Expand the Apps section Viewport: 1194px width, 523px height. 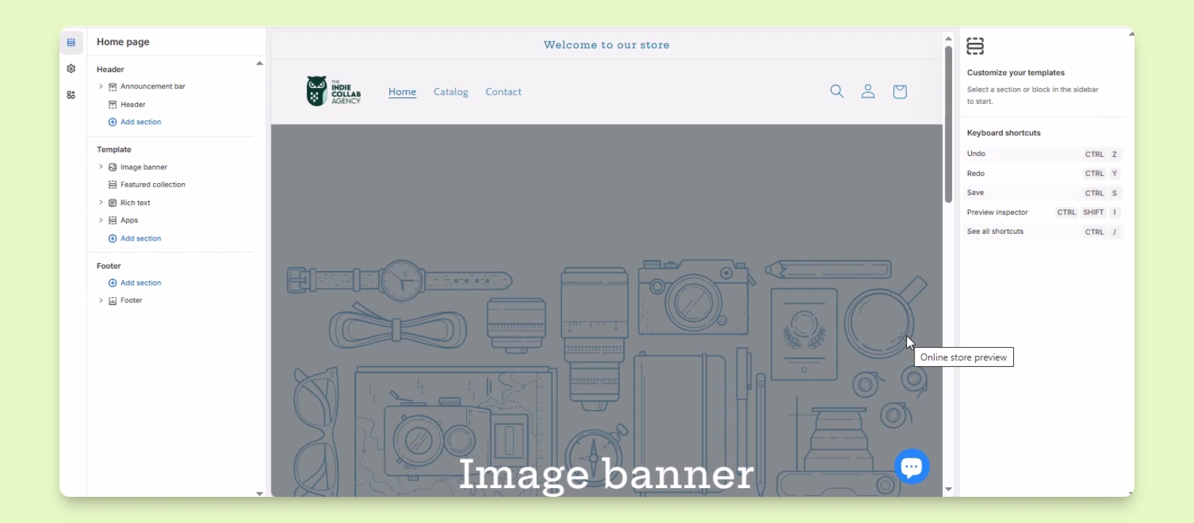(101, 220)
